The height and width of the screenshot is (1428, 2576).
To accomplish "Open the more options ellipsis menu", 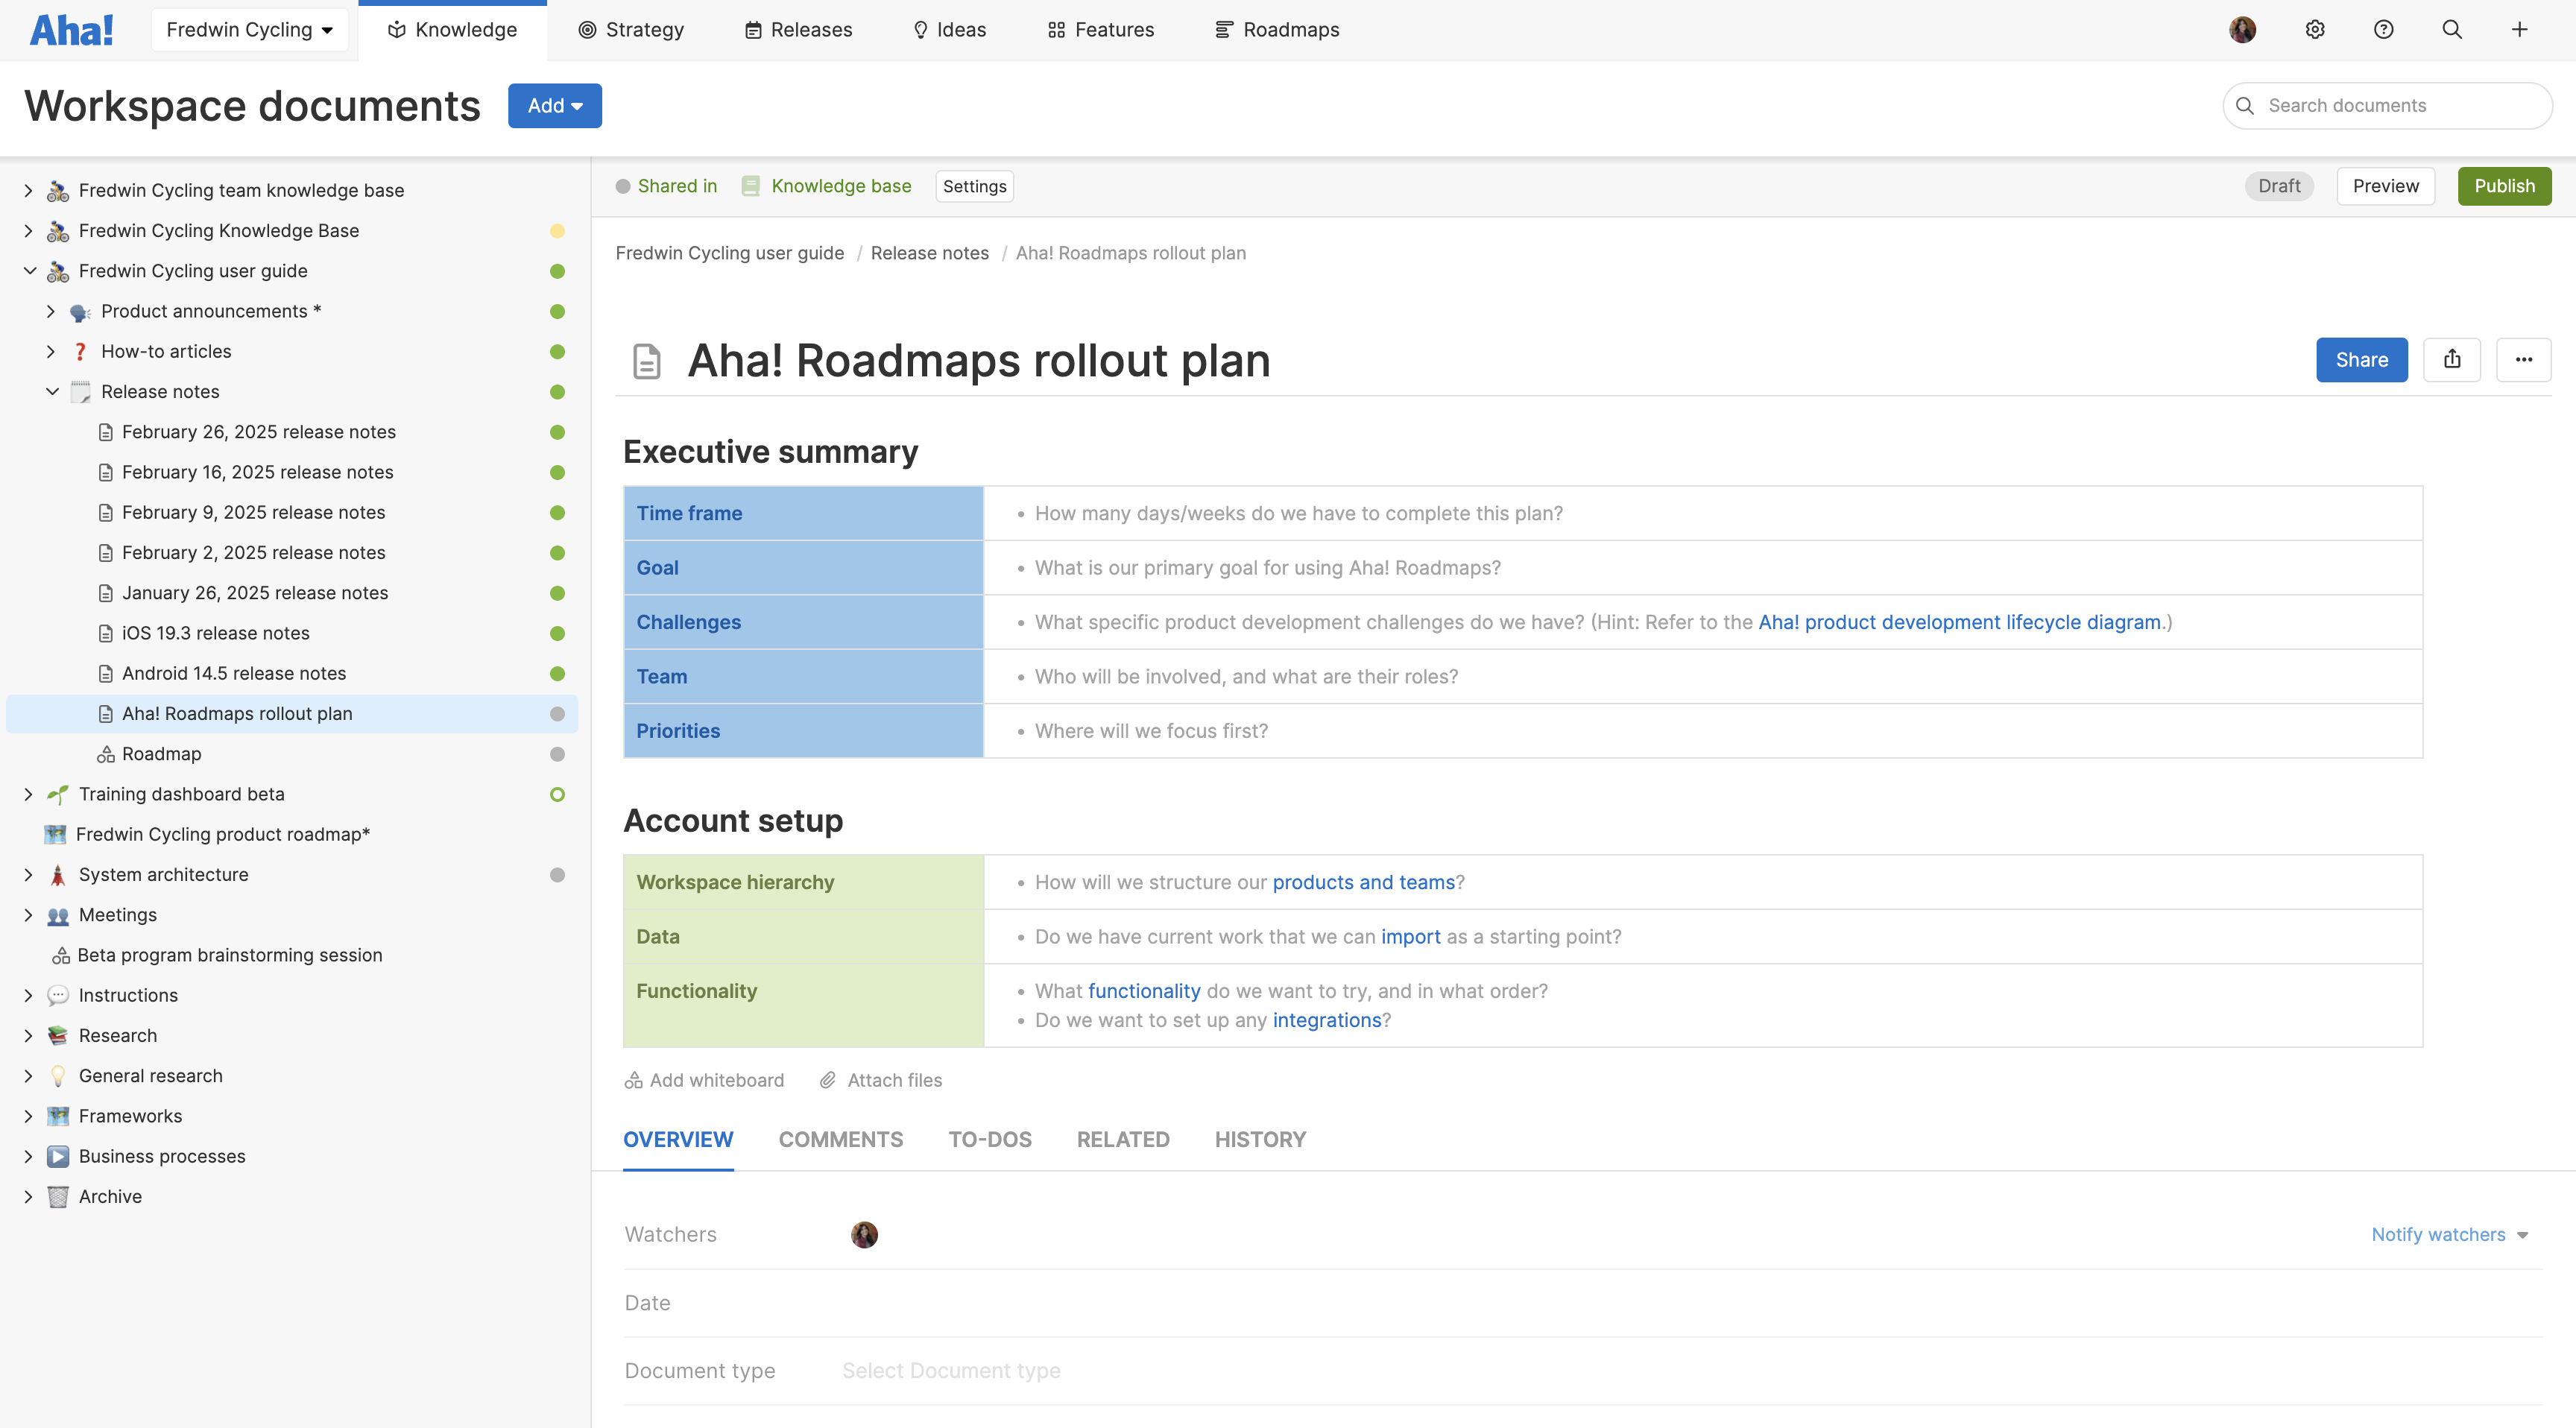I will (2524, 360).
